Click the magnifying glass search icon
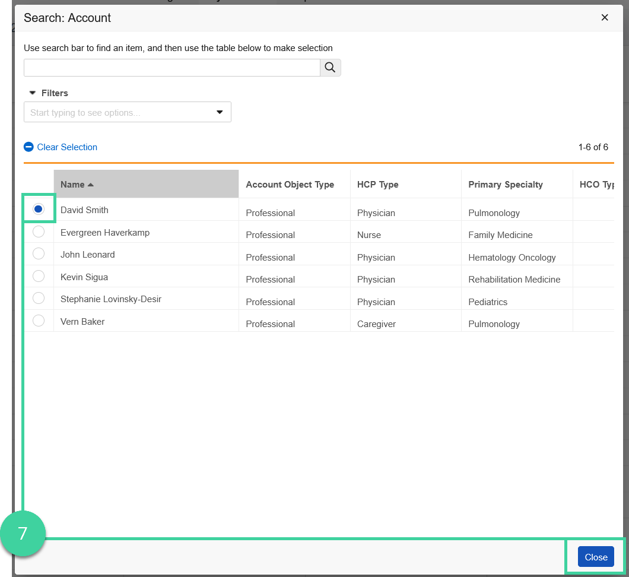 click(330, 67)
